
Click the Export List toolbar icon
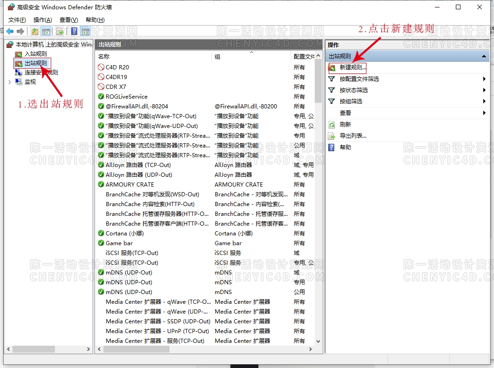point(60,31)
